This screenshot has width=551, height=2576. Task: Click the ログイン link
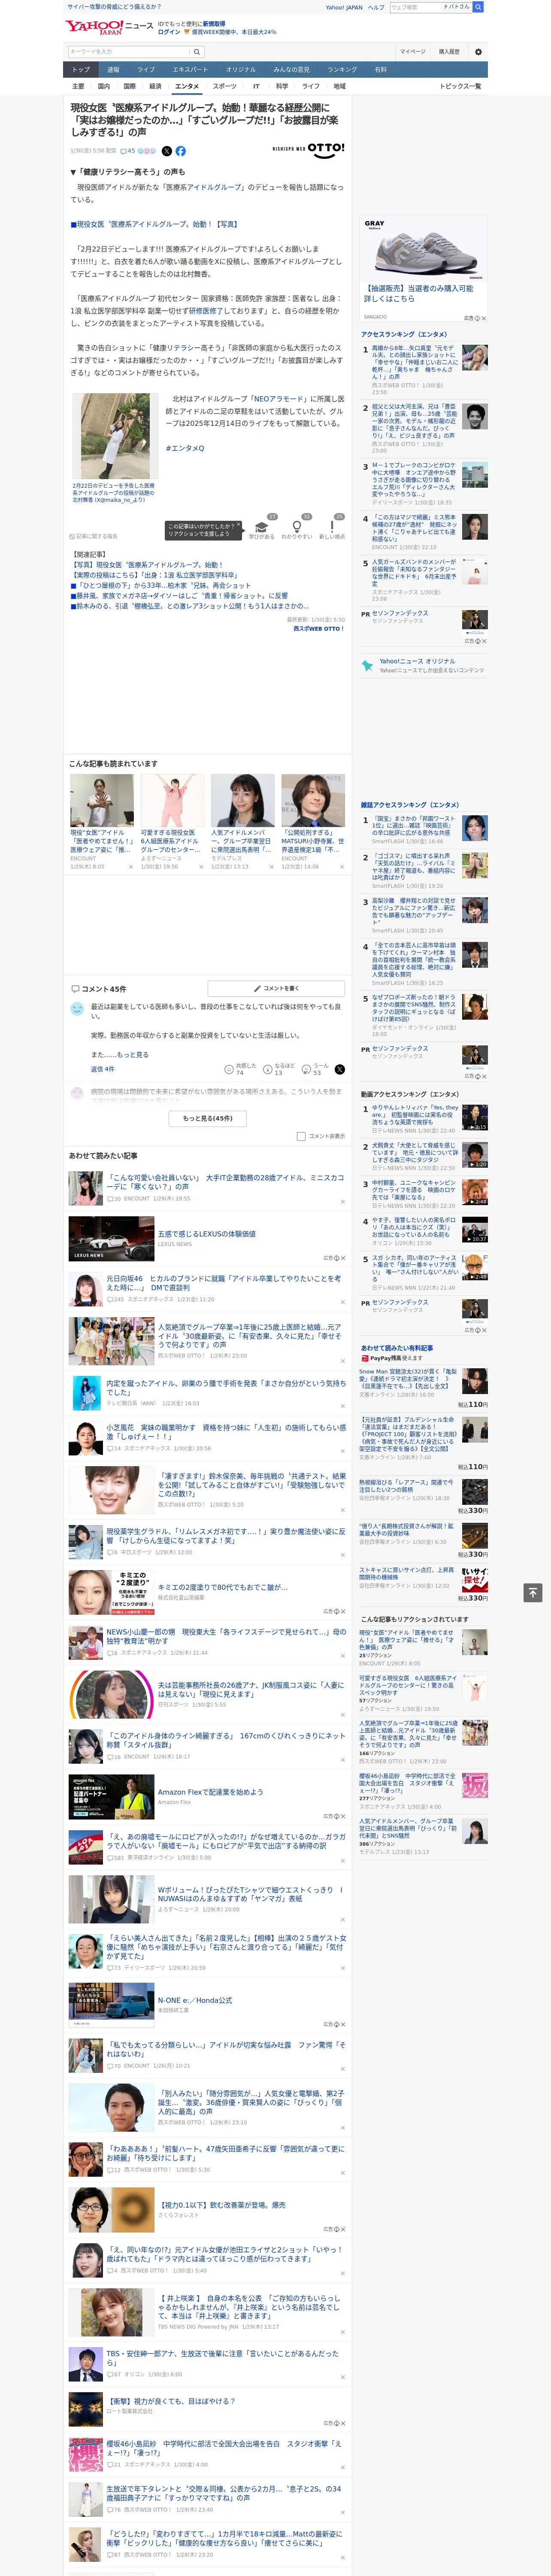tap(169, 32)
